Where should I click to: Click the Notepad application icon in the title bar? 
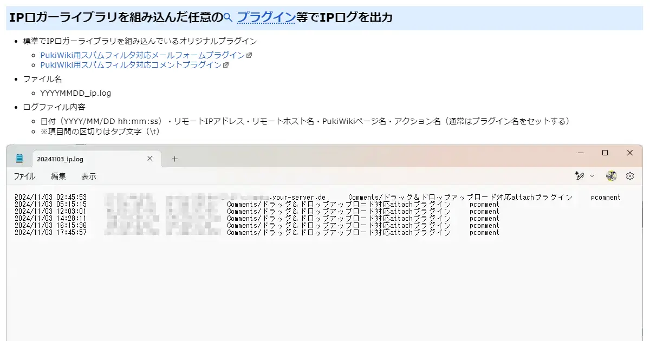[x=19, y=158]
